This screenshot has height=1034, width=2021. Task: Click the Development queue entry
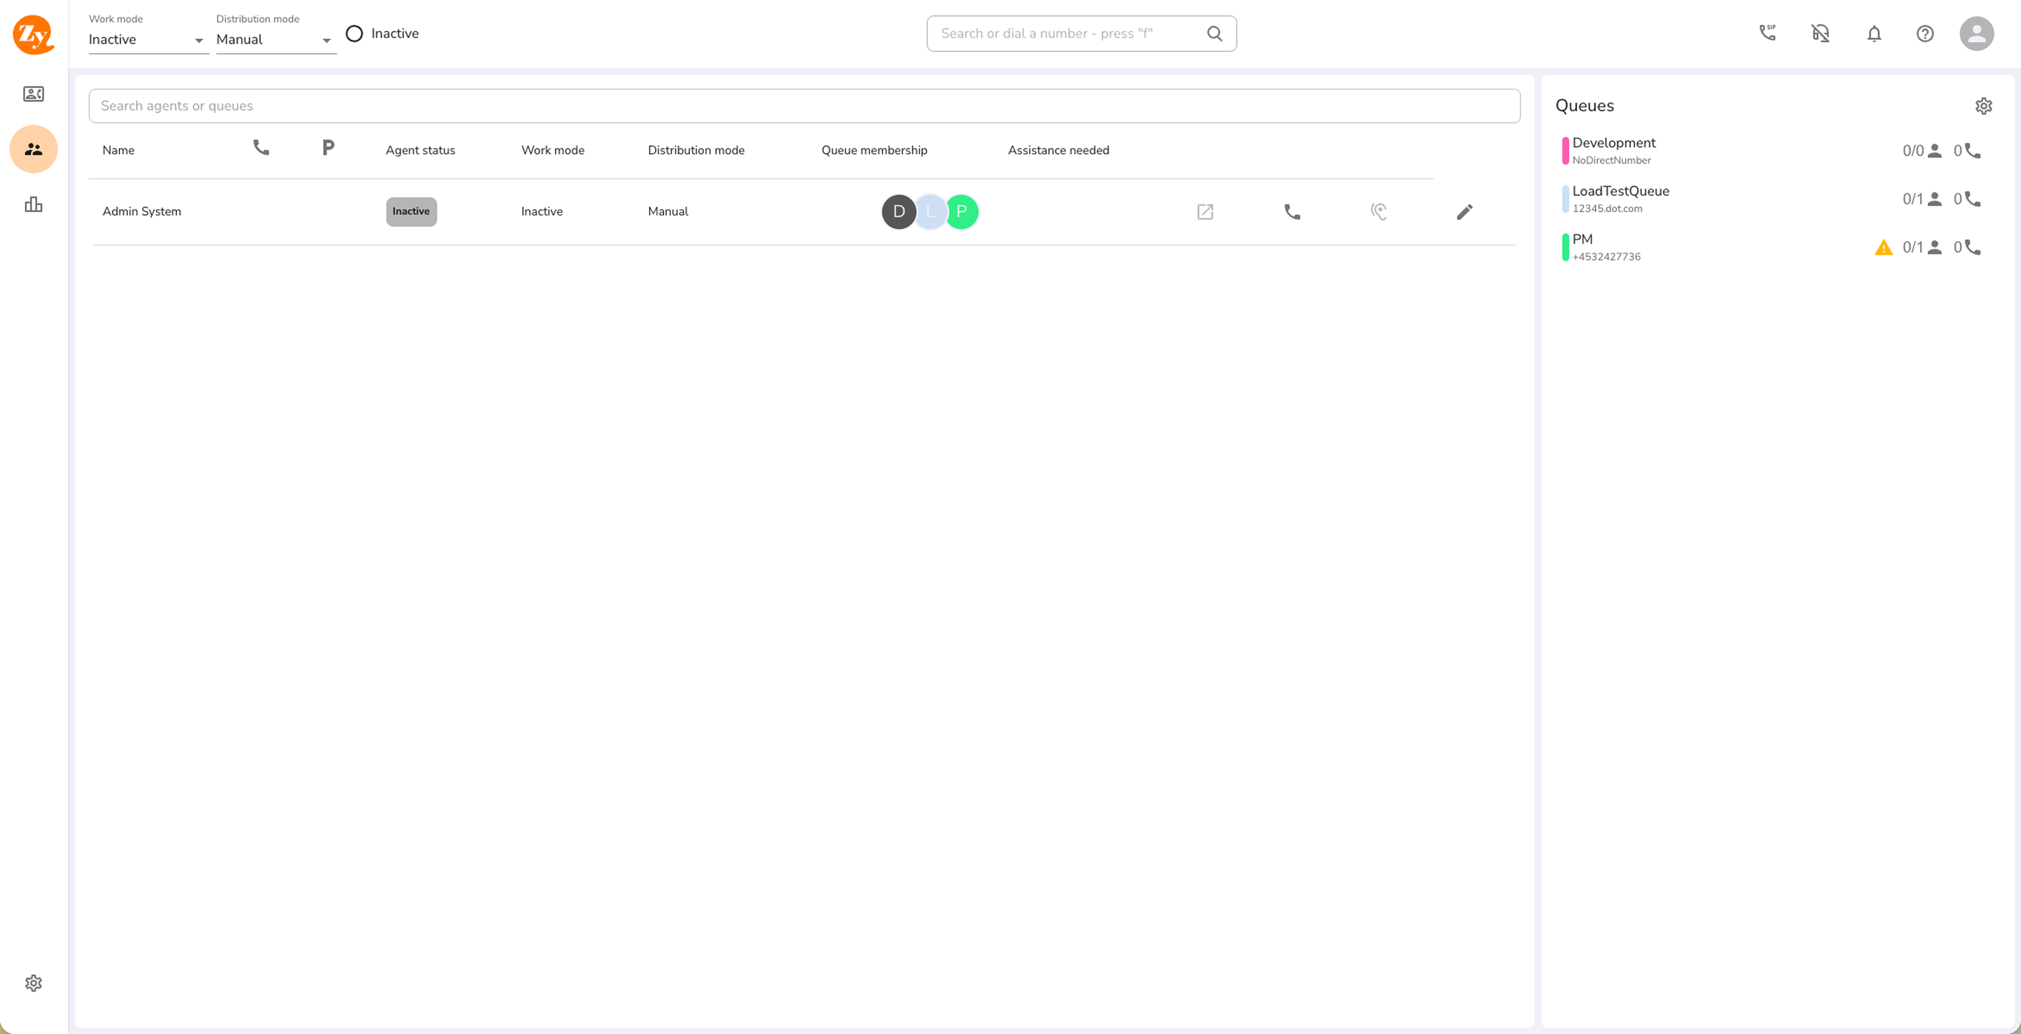[x=1614, y=150]
